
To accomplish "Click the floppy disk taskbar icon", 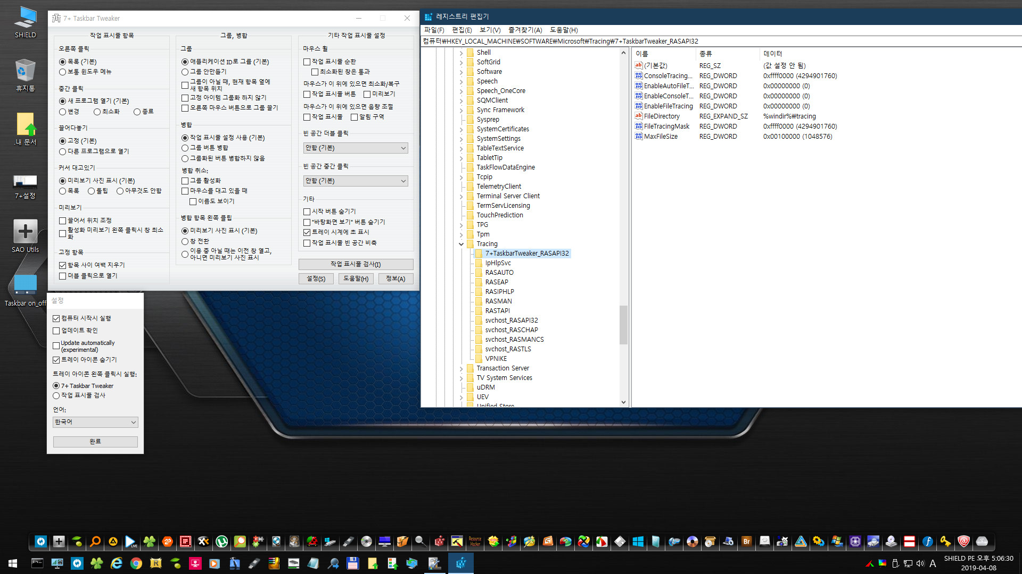I will coord(352,563).
